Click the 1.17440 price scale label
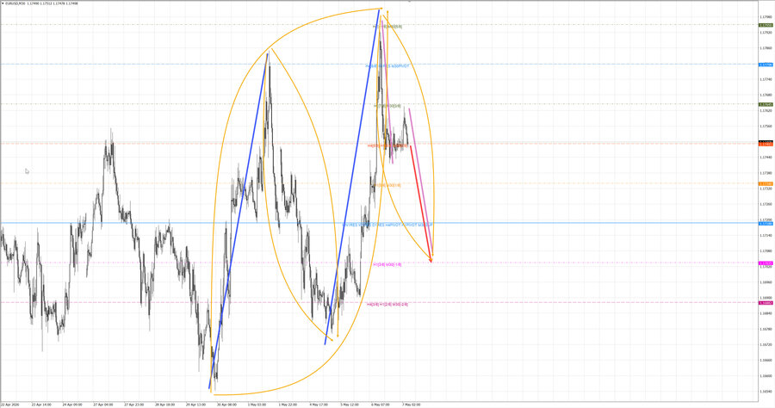This screenshot has height=408, width=775. [766, 157]
